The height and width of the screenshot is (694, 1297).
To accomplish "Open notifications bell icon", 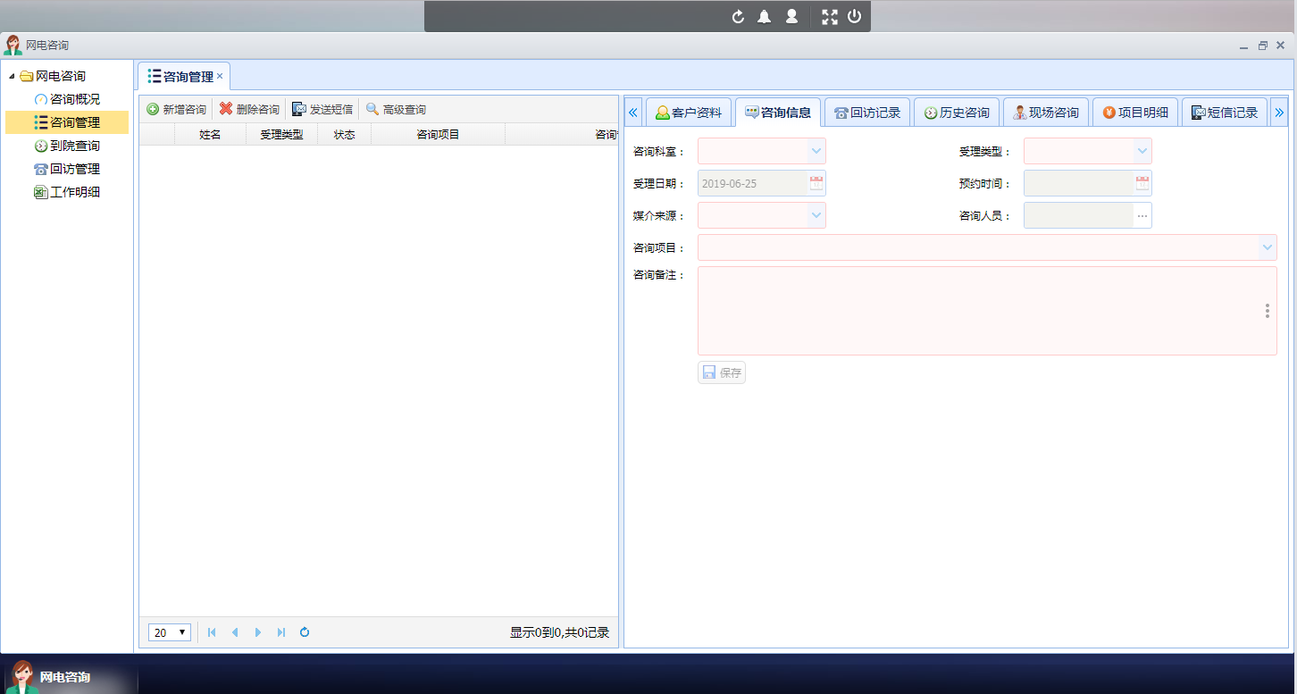I will [765, 17].
